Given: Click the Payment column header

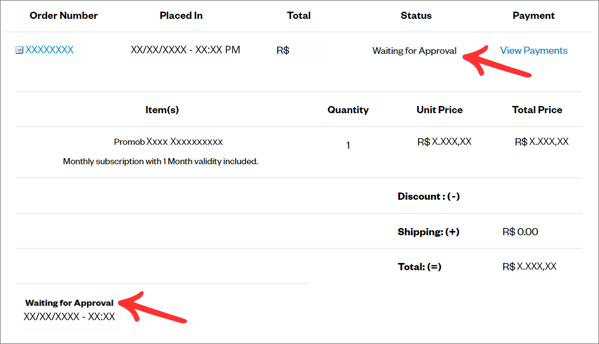Looking at the screenshot, I should [x=534, y=16].
